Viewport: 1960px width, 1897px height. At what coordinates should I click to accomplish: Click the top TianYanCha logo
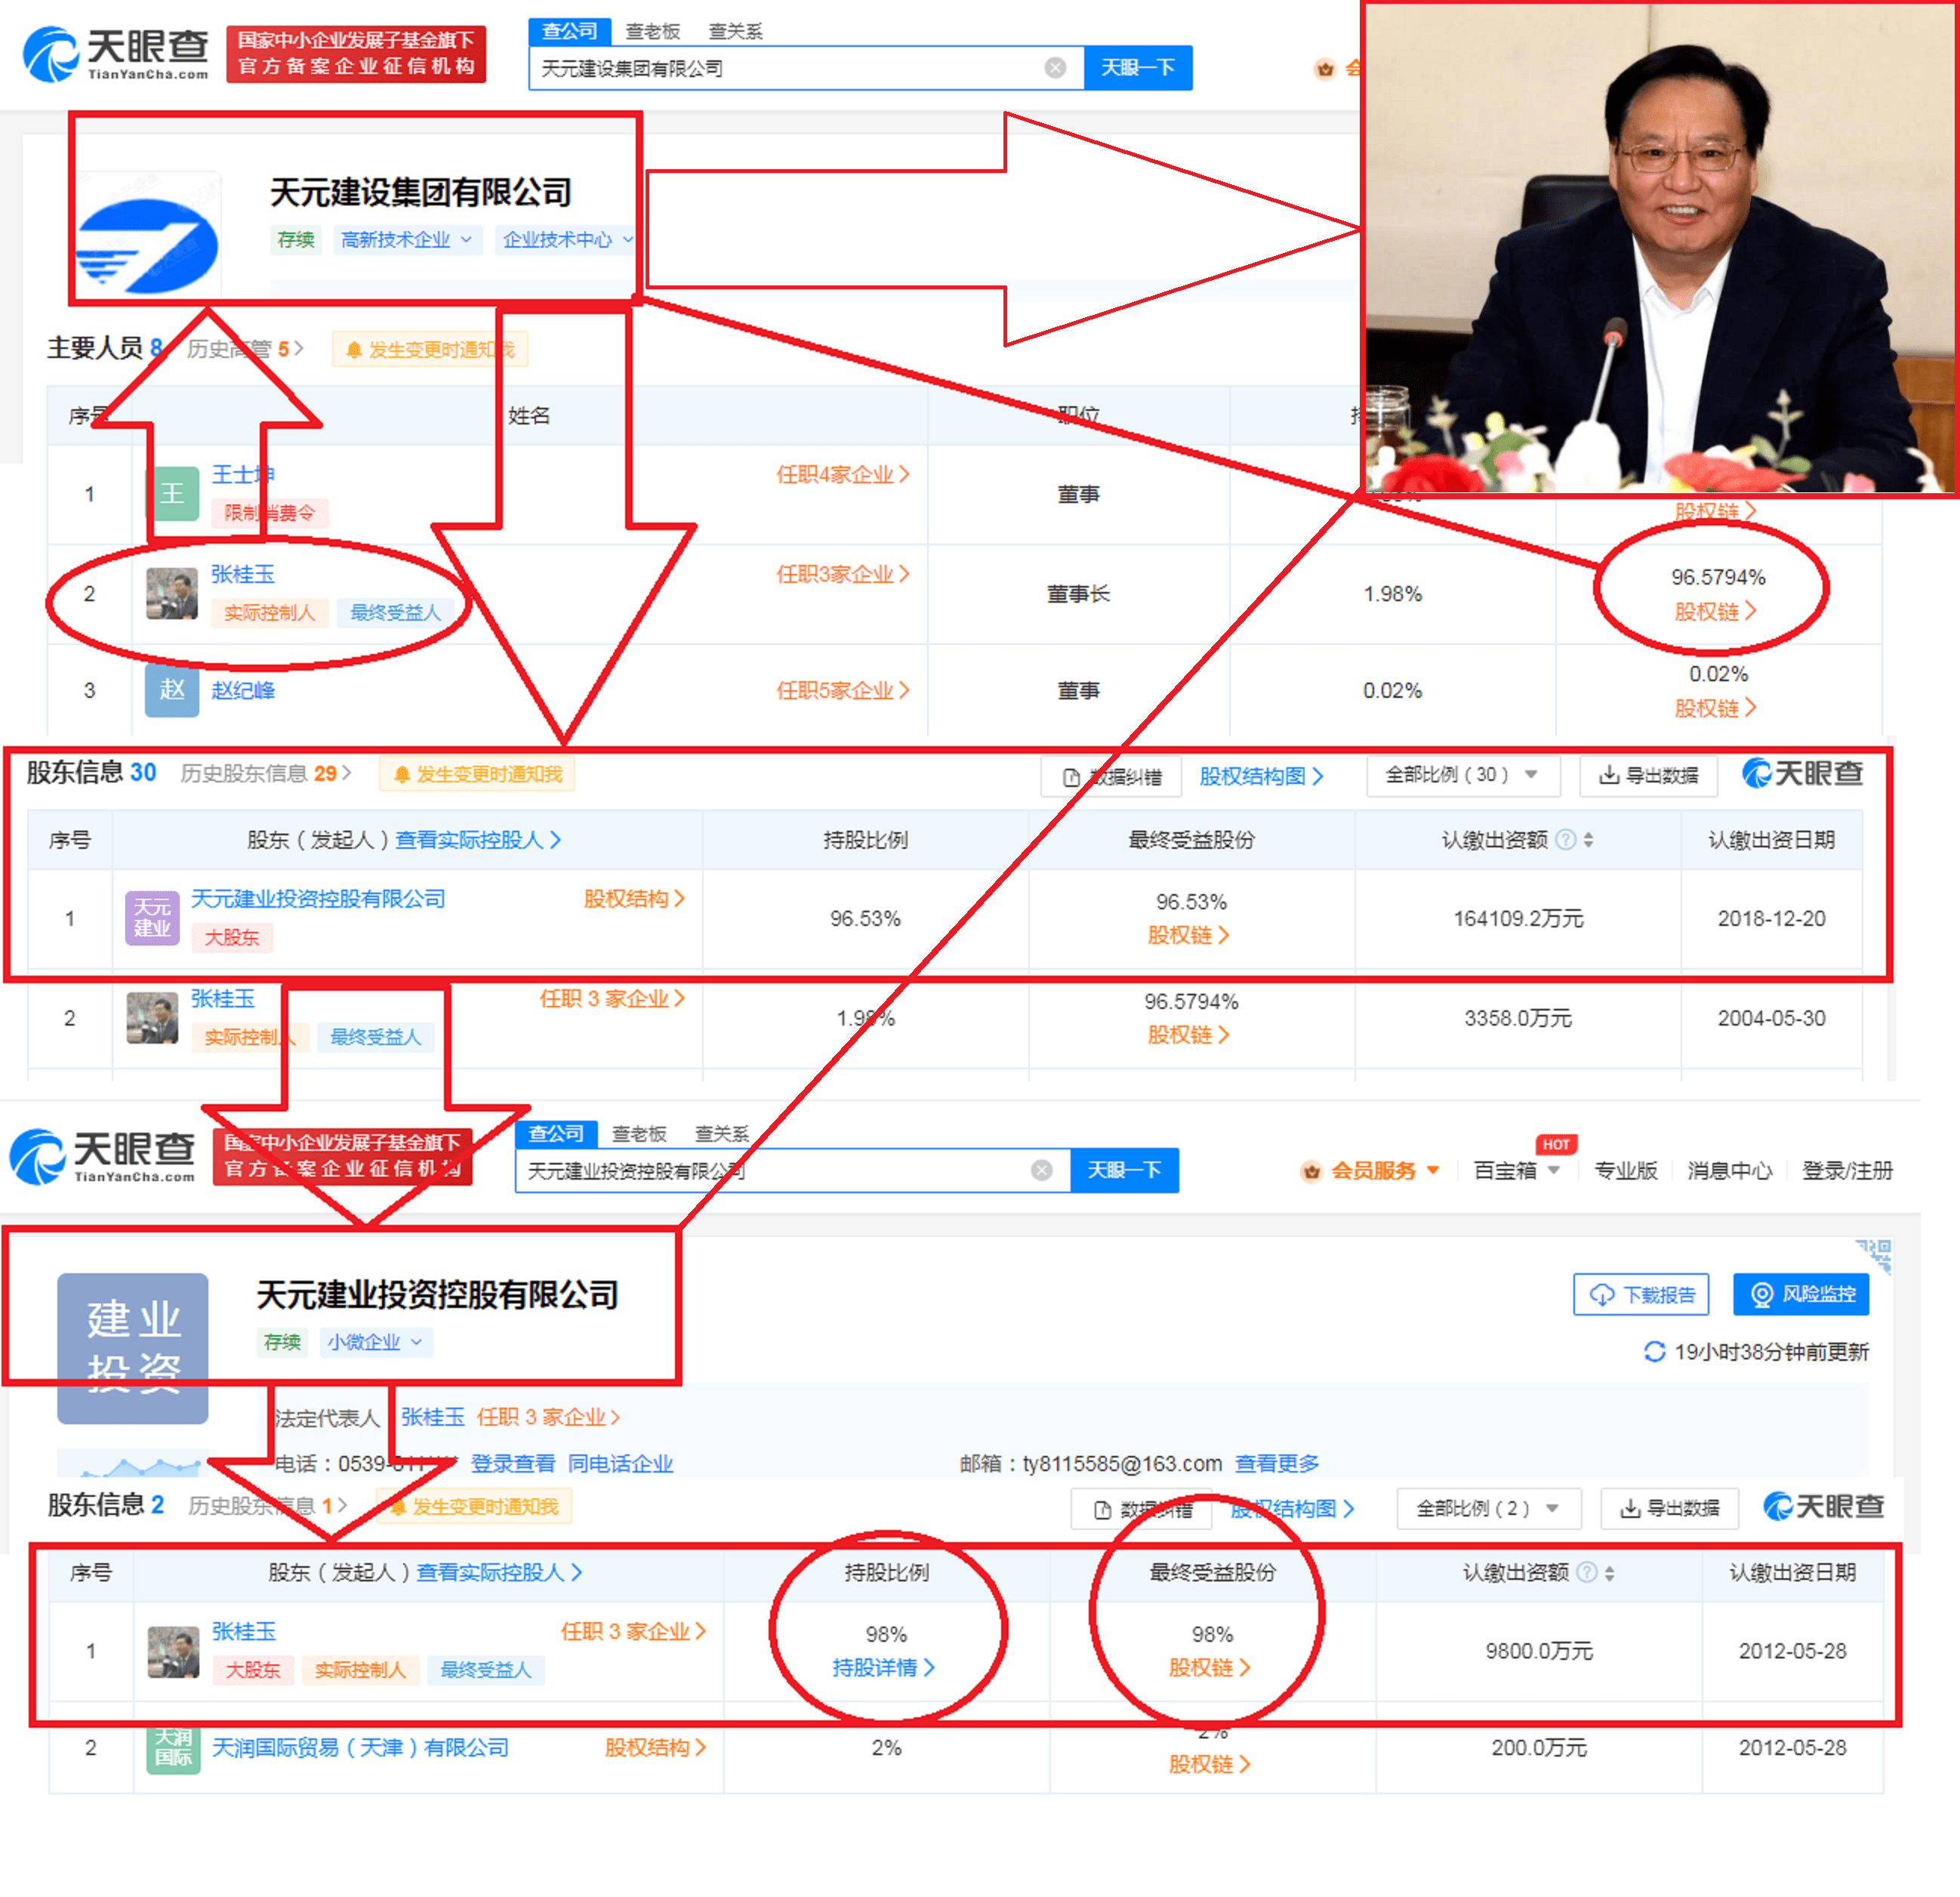tap(116, 54)
